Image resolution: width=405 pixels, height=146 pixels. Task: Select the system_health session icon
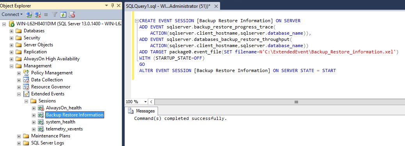[41, 122]
